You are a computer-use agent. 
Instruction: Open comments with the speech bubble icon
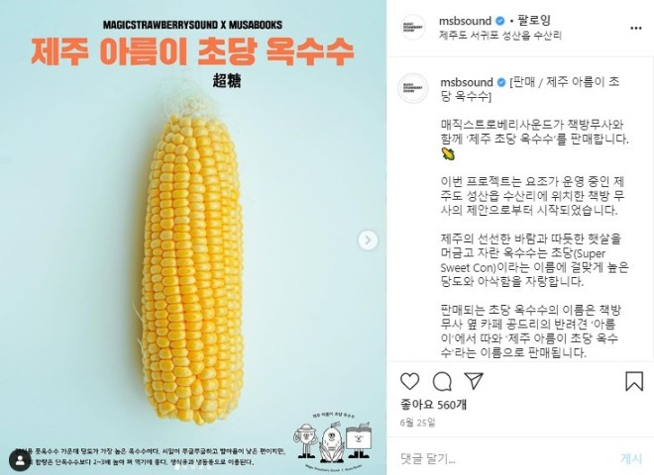point(442,381)
